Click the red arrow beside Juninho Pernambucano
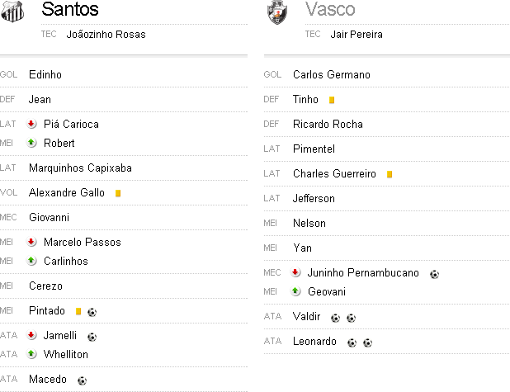The image size is (510, 392). click(296, 272)
